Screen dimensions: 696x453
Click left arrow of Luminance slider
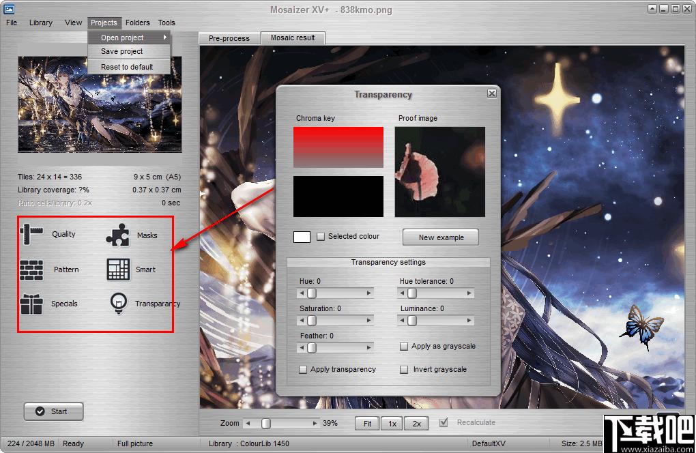pos(402,321)
